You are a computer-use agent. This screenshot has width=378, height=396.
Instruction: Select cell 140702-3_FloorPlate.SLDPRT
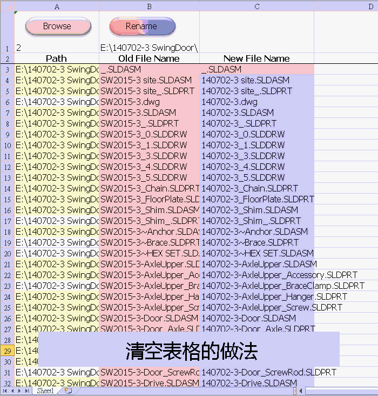pos(256,199)
